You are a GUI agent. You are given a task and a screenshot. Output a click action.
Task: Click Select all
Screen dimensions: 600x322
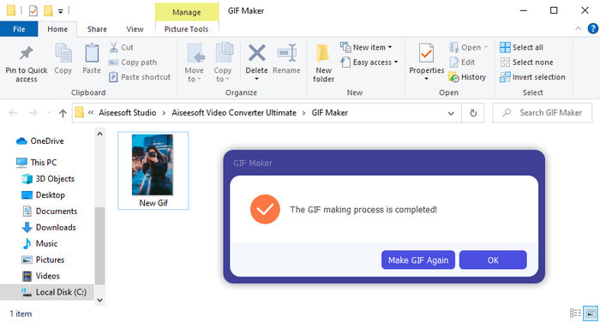coord(521,47)
